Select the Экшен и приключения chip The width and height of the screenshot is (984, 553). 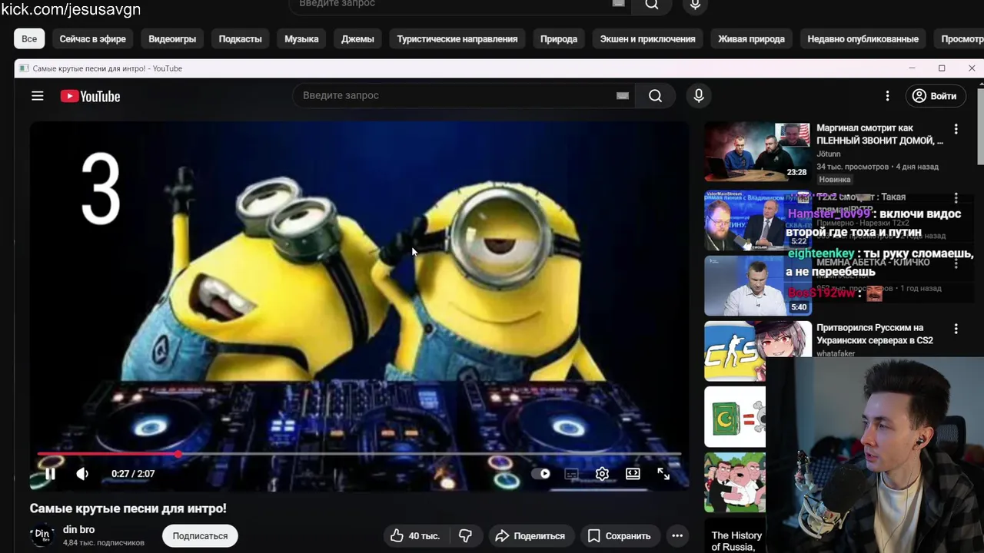pos(647,38)
